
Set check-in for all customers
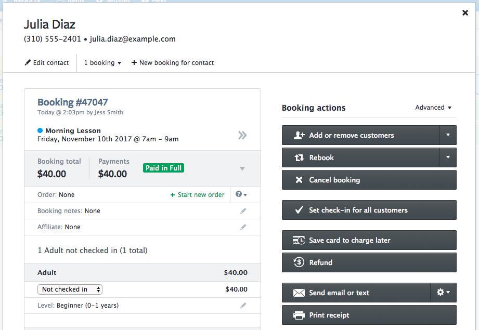[369, 210]
